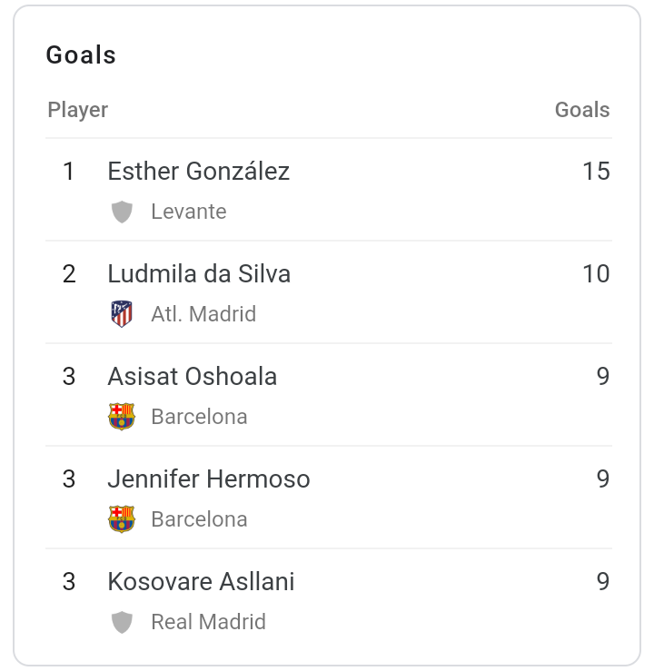
Task: Click Esther González's 15 goals value
Action: pos(596,172)
